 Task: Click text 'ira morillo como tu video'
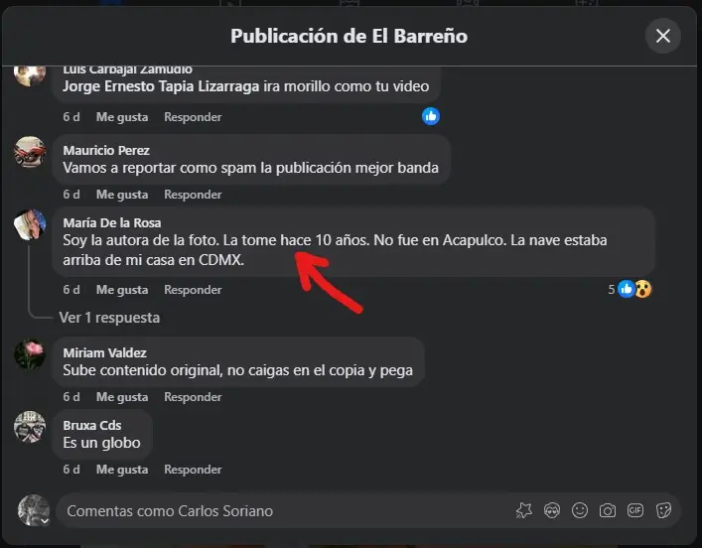(347, 86)
